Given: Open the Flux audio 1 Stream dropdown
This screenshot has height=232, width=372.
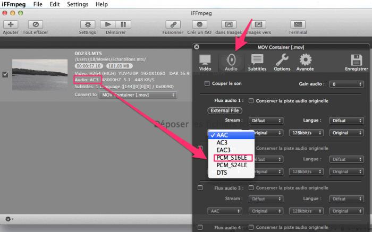Looking at the screenshot, I should pos(266,121).
